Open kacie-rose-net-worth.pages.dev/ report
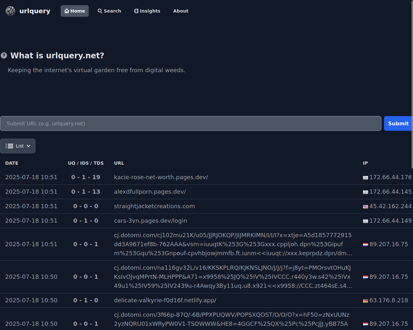Viewport: 413px width, 330px height. pos(161,177)
